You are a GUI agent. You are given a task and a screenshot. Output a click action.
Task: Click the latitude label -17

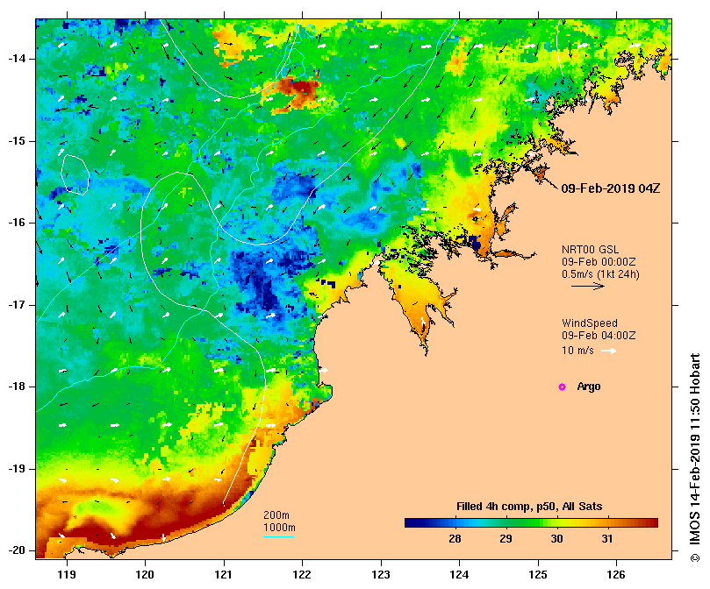(17, 305)
